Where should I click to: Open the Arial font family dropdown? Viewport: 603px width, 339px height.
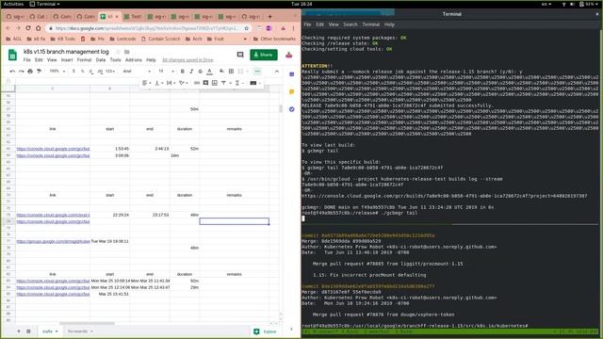137,72
